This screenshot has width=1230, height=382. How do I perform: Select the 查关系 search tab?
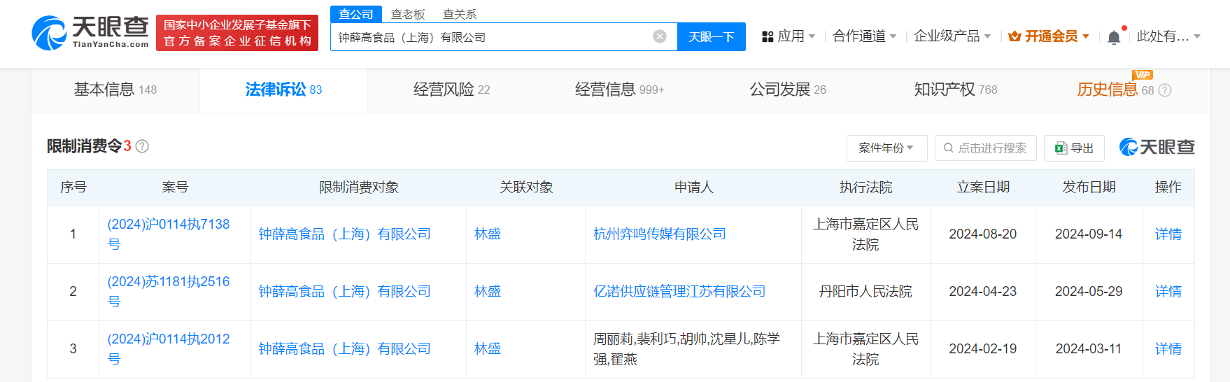tap(460, 14)
